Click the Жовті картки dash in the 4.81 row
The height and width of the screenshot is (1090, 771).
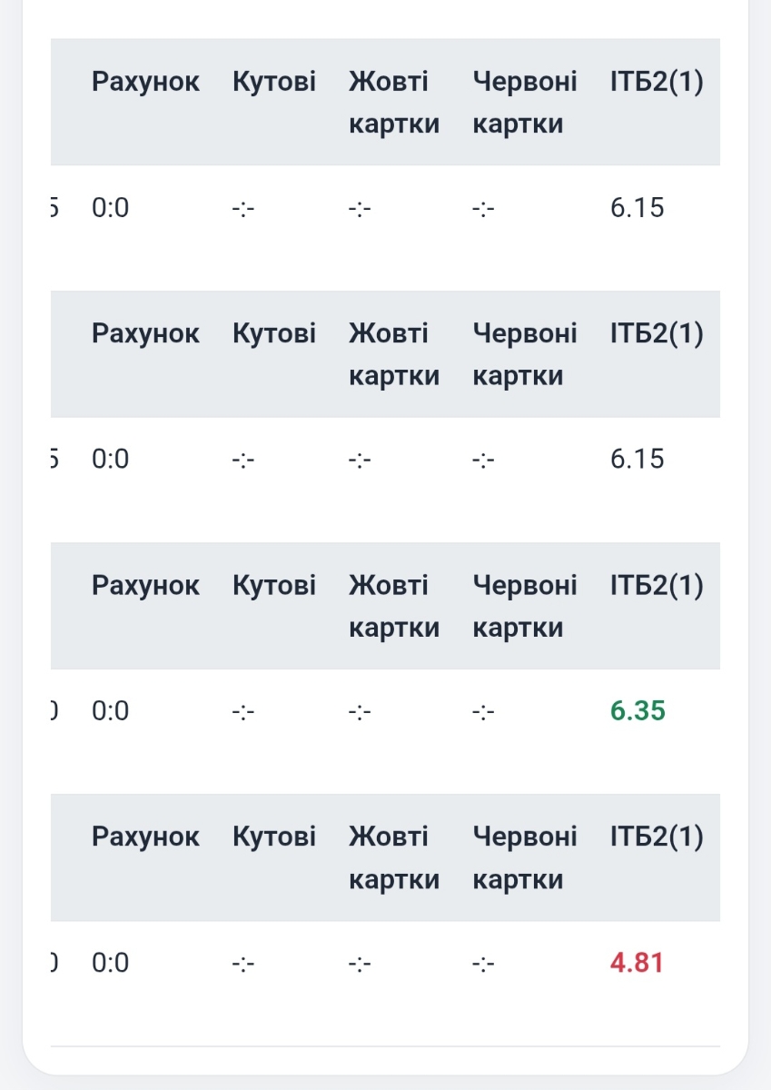tap(360, 962)
